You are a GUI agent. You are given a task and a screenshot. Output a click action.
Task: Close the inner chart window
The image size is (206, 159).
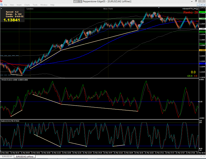point(204,5)
